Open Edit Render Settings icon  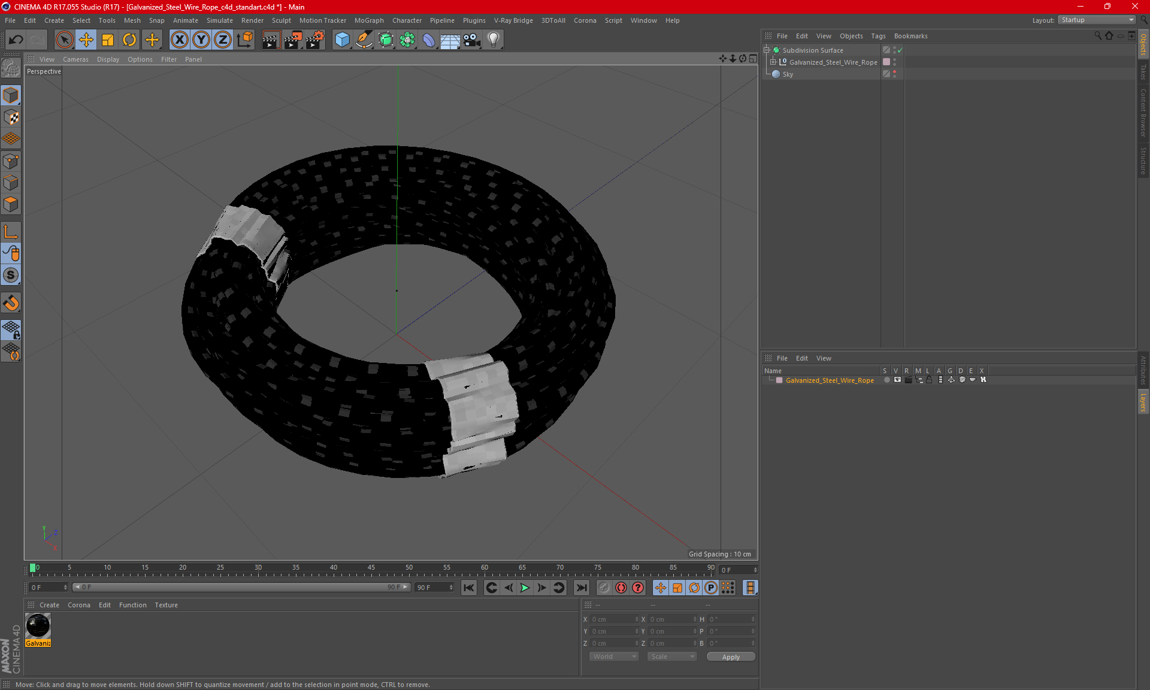click(x=315, y=40)
